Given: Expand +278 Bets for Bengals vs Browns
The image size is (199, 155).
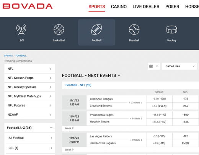Looking at the screenshot, I should coord(135,103).
